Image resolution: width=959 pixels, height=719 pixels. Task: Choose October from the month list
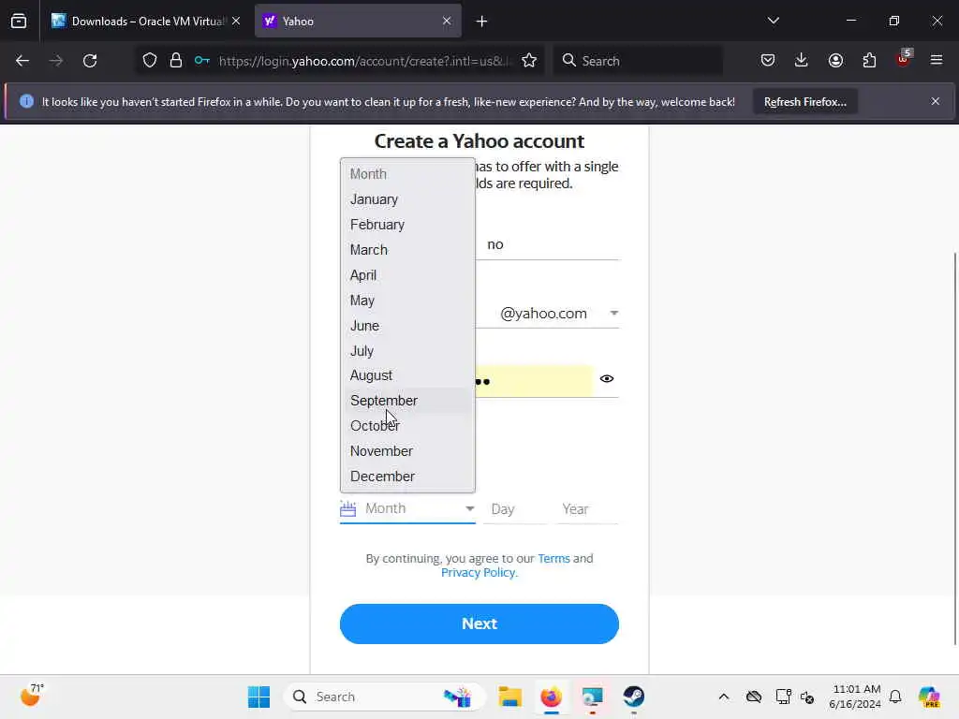click(407, 426)
